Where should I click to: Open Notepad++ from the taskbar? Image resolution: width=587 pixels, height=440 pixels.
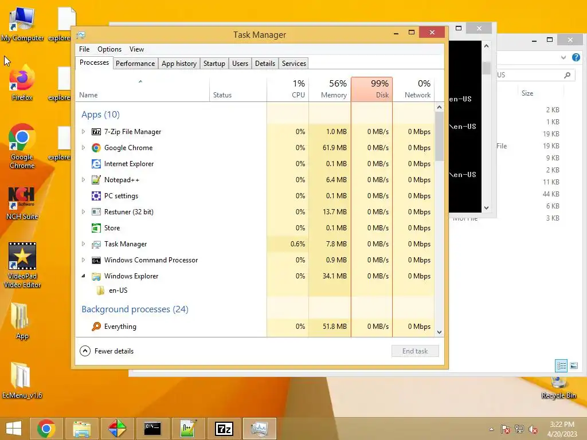(188, 429)
